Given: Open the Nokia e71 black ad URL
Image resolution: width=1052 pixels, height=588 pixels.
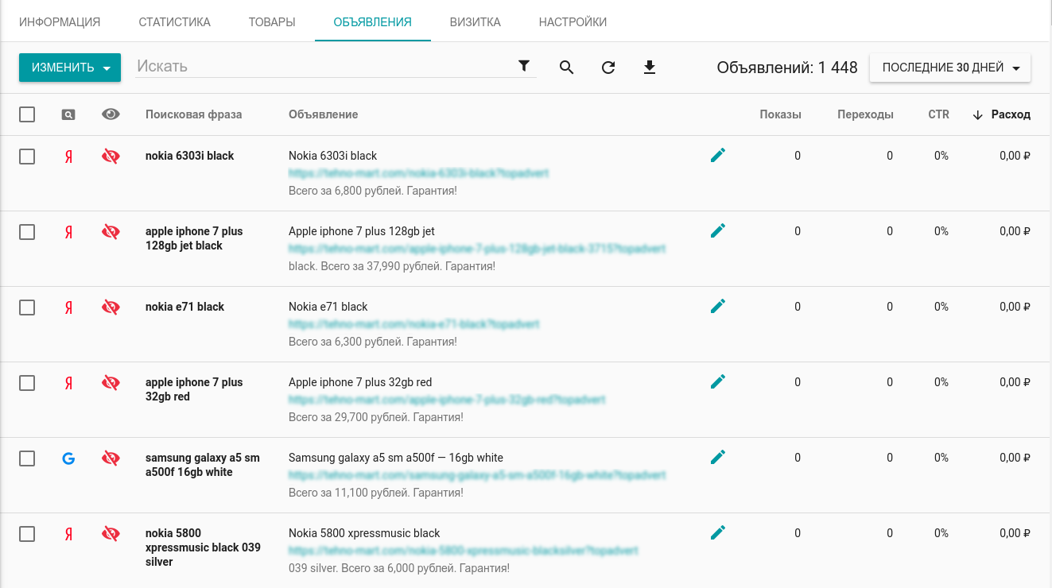Looking at the screenshot, I should (414, 324).
